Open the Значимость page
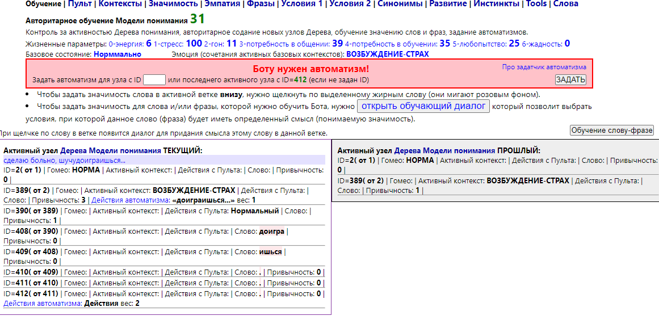The width and height of the screenshot is (659, 324). [x=173, y=4]
